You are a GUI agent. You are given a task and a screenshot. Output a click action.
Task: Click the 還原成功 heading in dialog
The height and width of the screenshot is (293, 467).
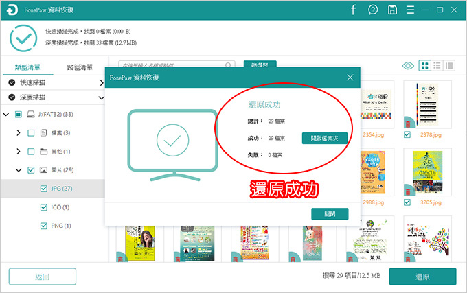coord(264,105)
